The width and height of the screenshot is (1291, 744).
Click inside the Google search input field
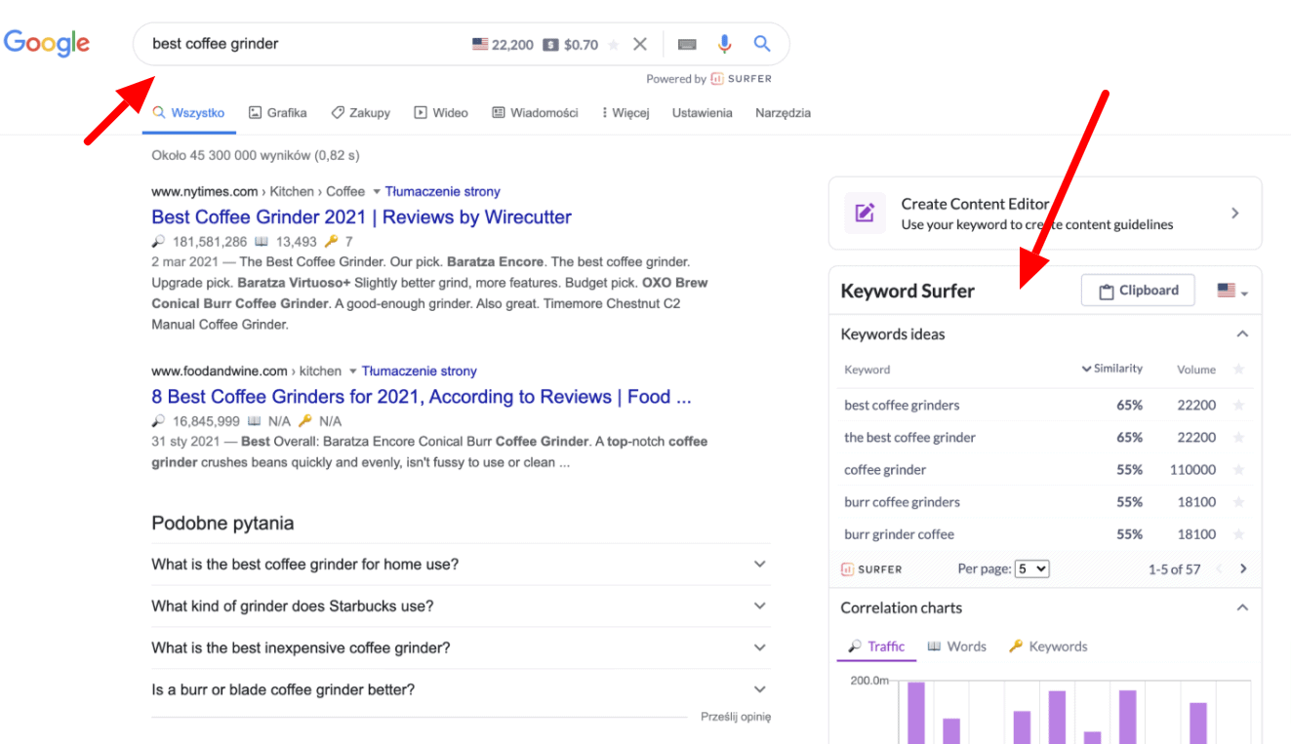293,43
